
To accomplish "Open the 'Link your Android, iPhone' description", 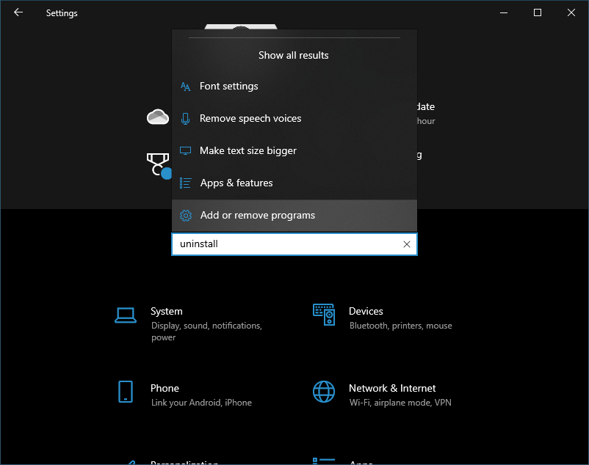I will [x=201, y=403].
